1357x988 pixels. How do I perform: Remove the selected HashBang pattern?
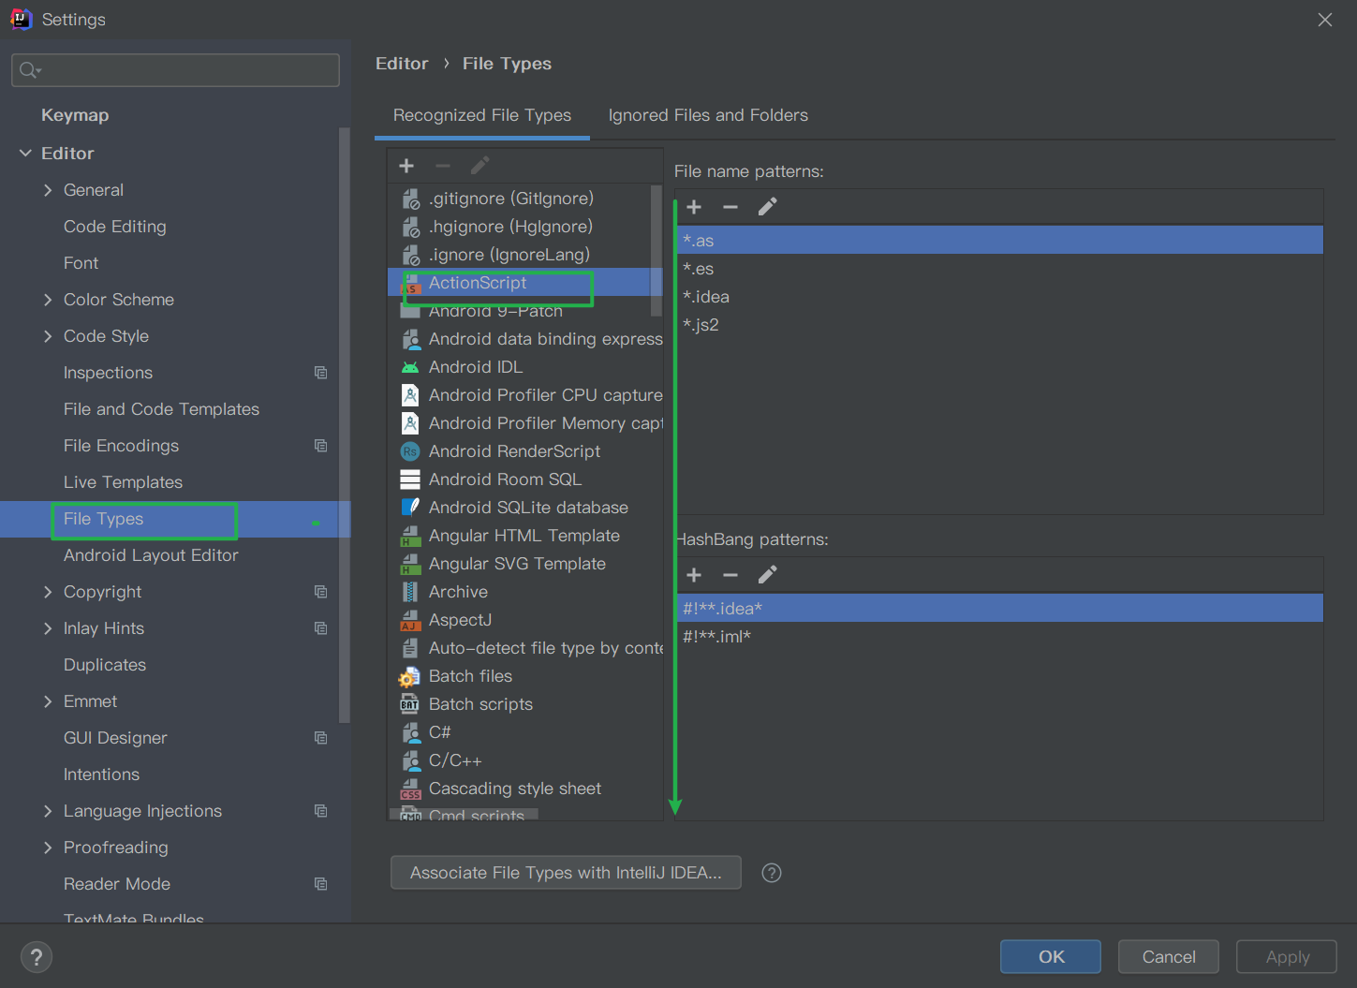click(x=730, y=575)
